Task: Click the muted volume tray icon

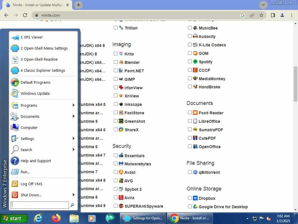Action: coord(269,218)
